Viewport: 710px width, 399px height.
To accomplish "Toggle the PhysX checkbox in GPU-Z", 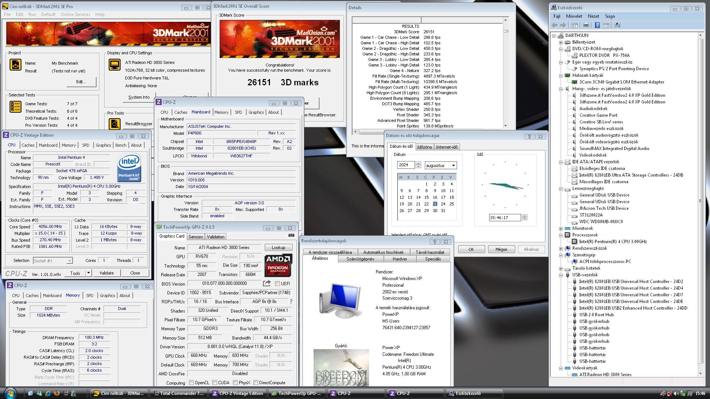I will (235, 383).
